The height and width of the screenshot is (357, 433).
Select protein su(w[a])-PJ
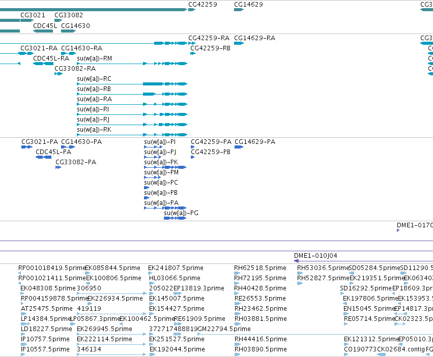(x=160, y=152)
